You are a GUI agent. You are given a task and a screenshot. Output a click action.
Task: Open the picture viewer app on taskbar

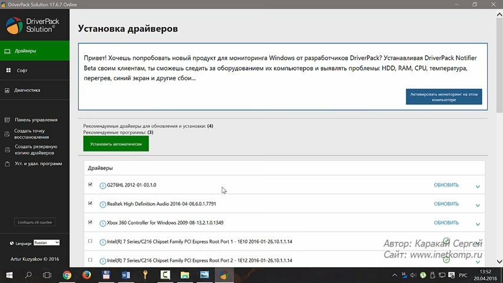pyautogui.click(x=204, y=275)
